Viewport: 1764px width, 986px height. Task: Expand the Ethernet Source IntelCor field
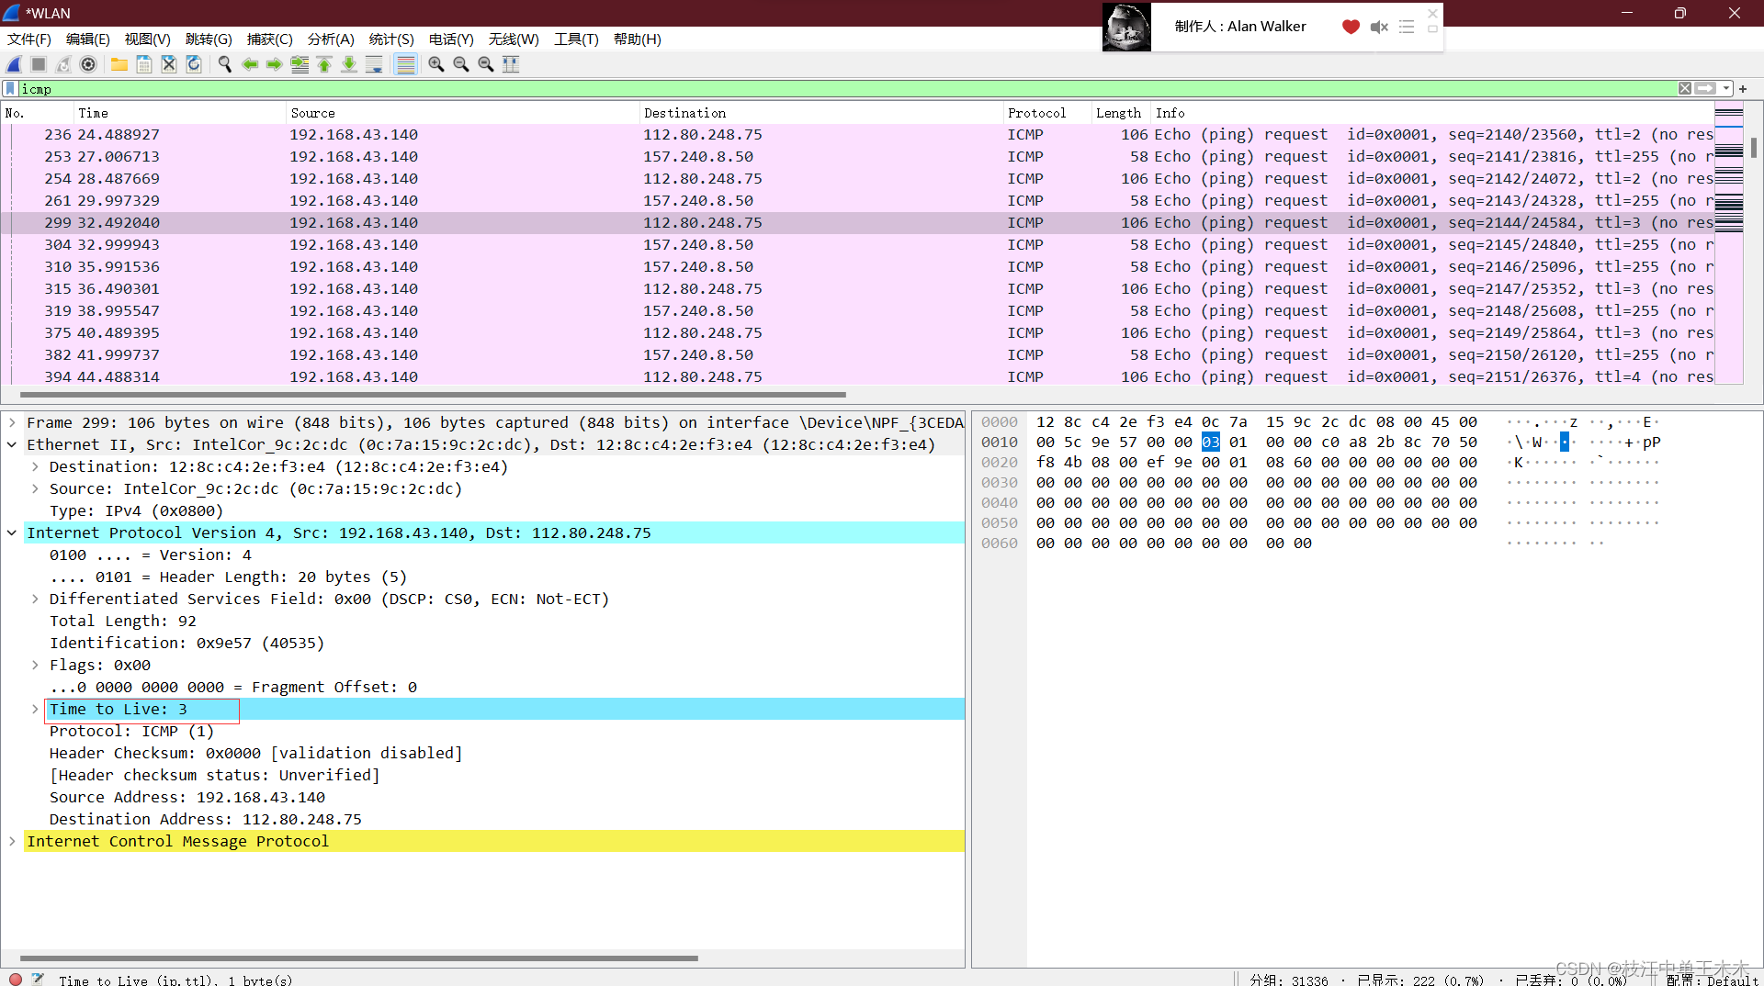click(x=35, y=488)
